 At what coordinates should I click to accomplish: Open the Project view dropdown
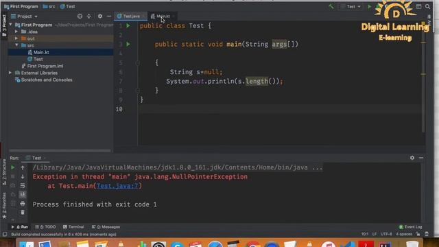[25, 16]
